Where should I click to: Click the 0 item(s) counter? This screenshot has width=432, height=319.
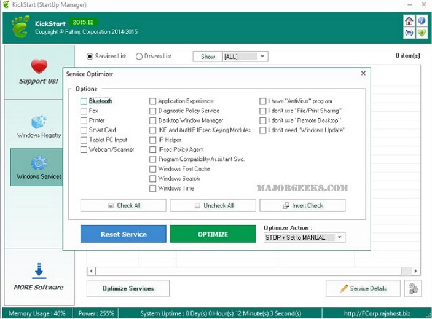tap(408, 56)
